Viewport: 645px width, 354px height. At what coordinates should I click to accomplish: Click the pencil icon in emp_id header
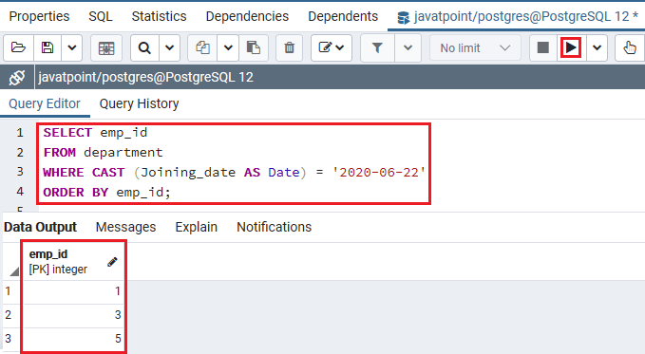tap(112, 262)
